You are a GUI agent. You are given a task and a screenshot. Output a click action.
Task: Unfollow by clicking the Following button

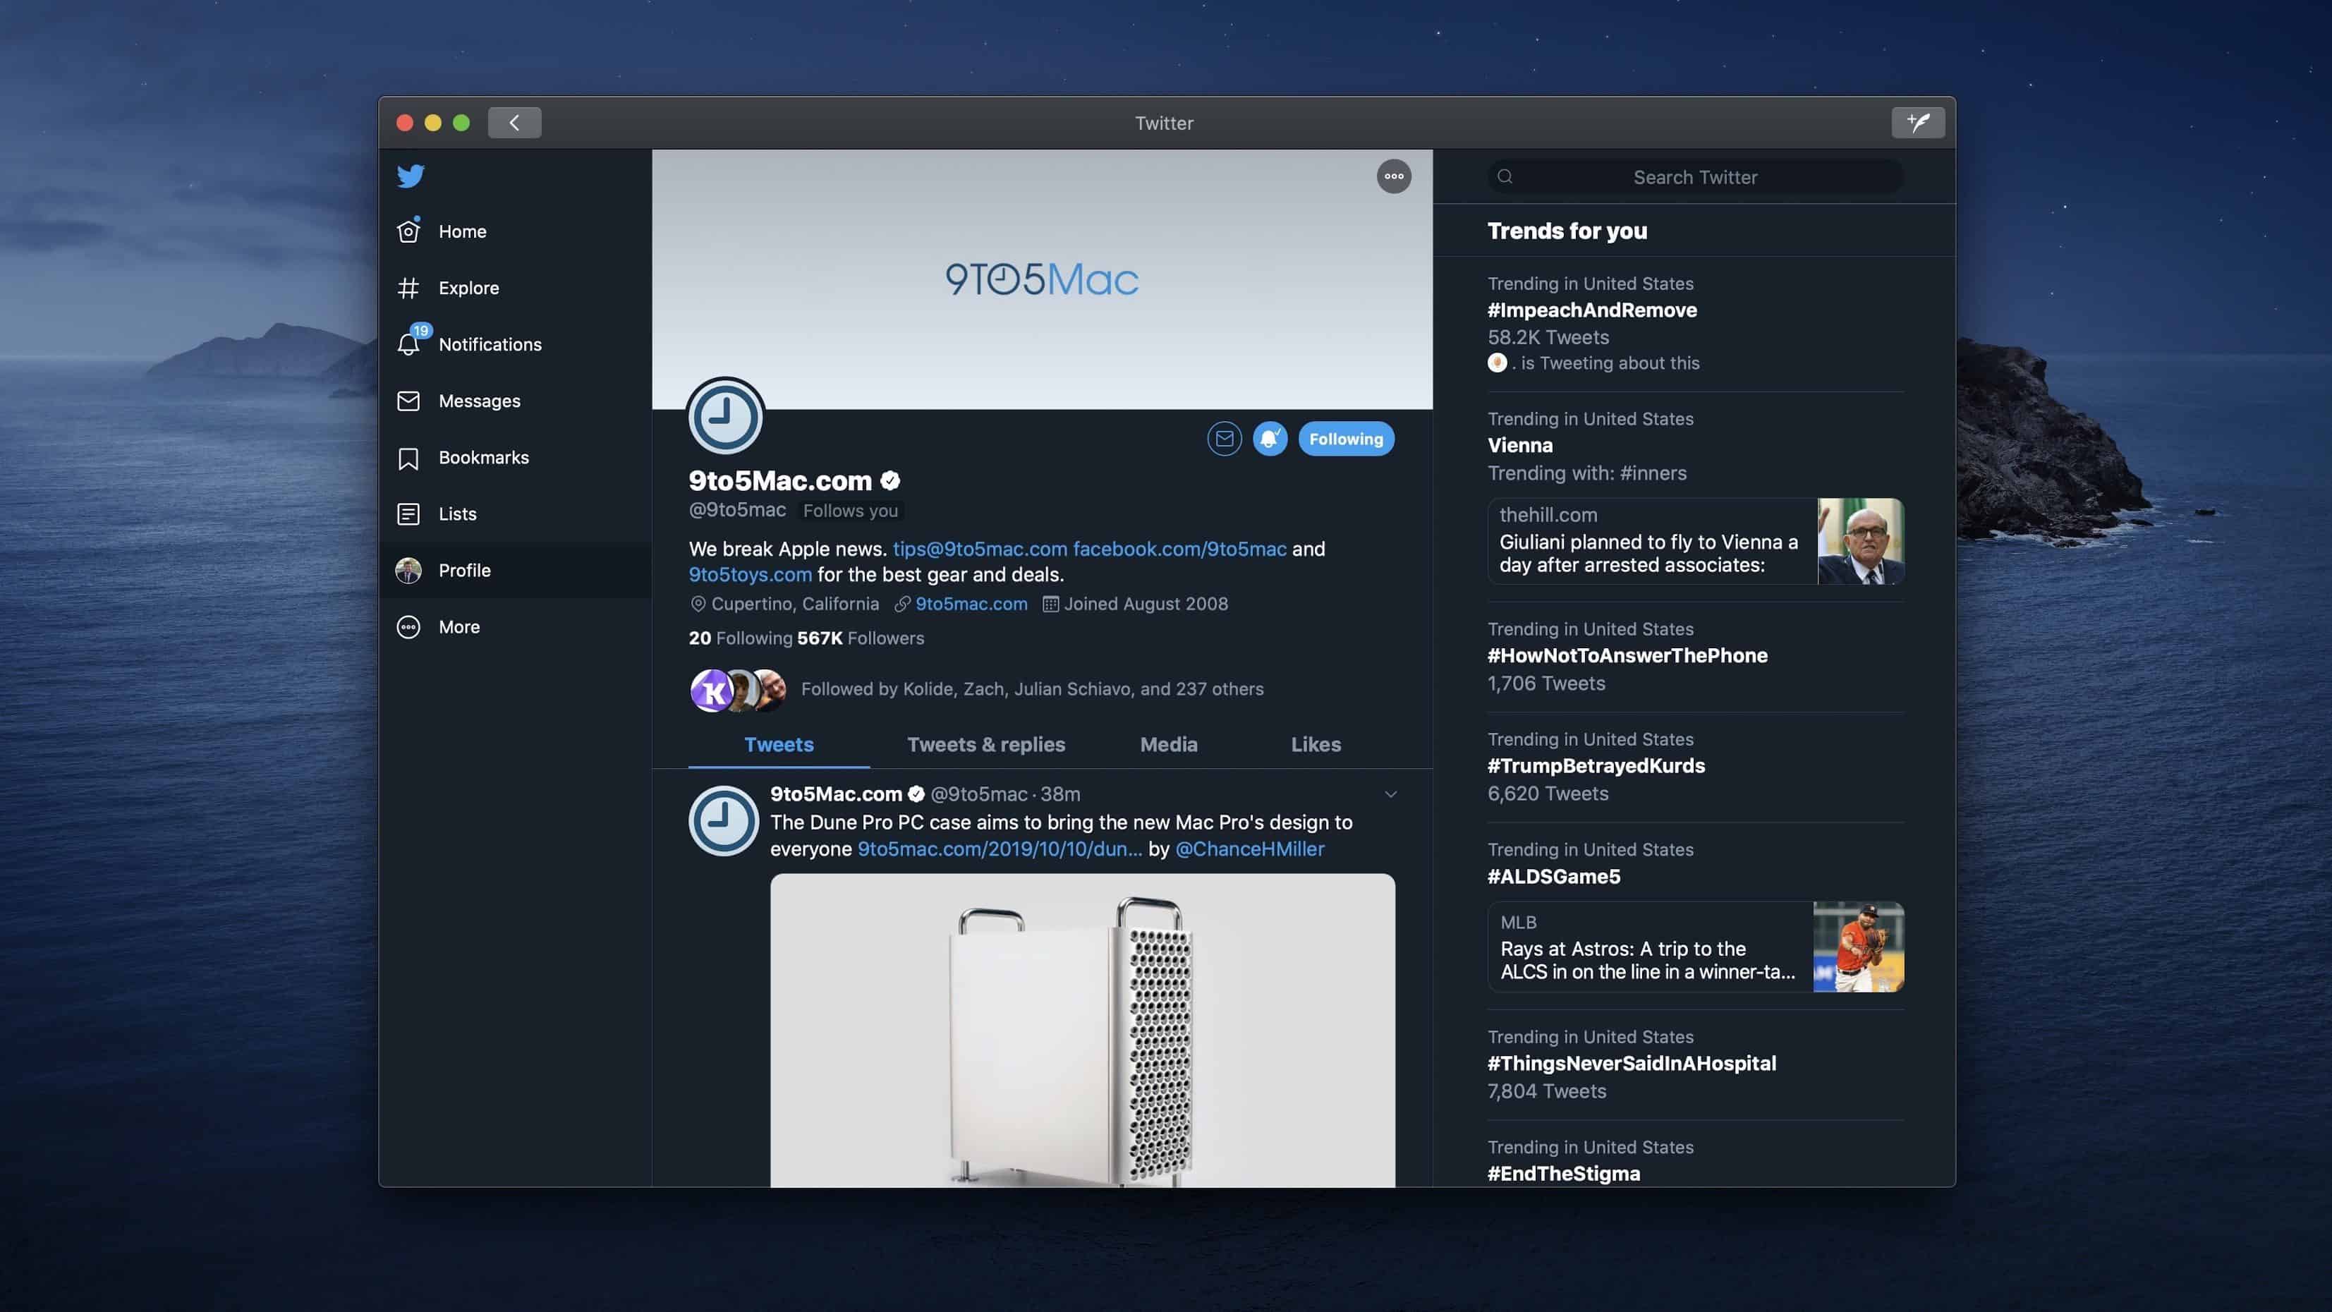(x=1346, y=438)
